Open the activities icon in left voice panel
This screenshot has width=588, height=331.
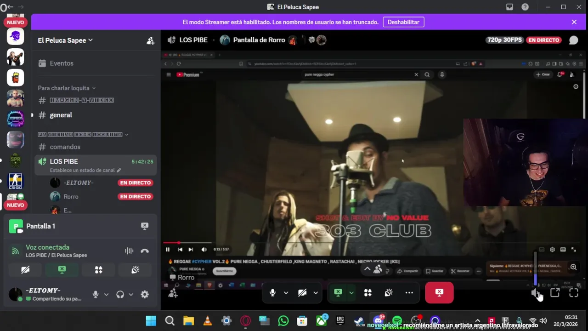[99, 270]
